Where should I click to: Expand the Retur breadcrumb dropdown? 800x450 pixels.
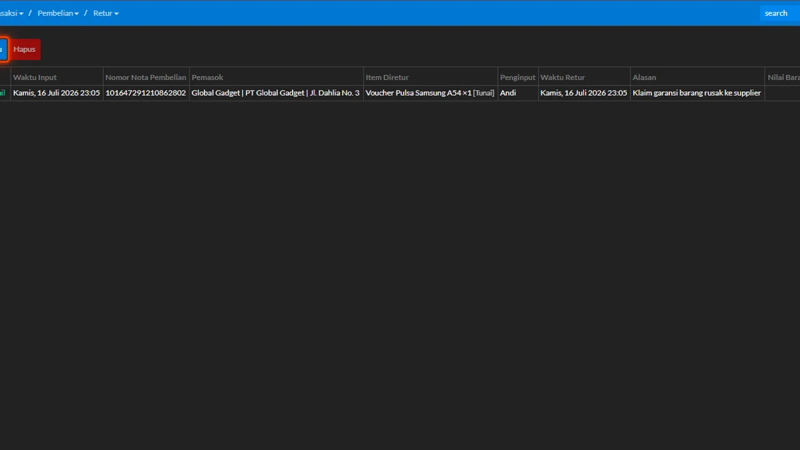tap(106, 13)
